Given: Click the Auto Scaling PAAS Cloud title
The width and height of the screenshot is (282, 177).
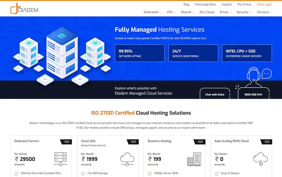Looking at the screenshot, I should click(x=232, y=141).
